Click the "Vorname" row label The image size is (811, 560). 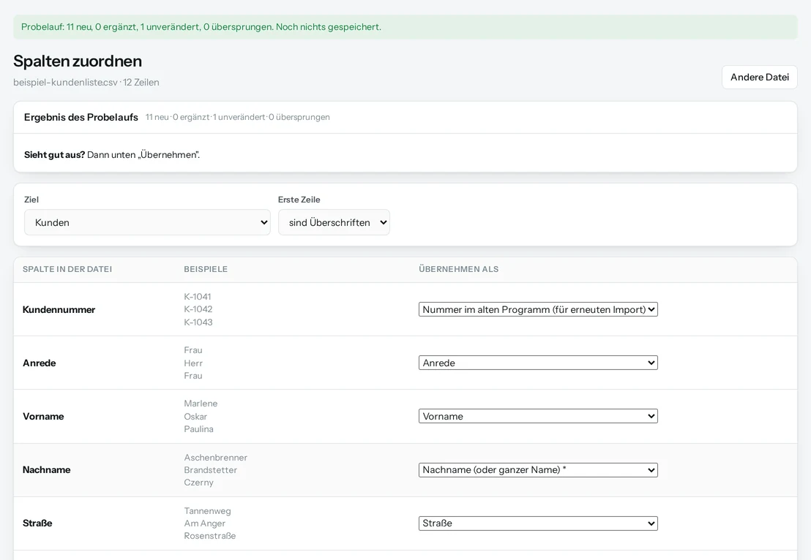[43, 417]
